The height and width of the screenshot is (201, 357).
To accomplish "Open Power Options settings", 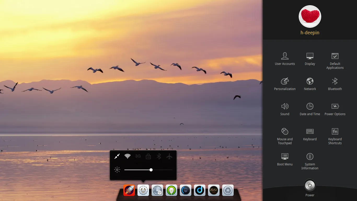I will 335,109.
